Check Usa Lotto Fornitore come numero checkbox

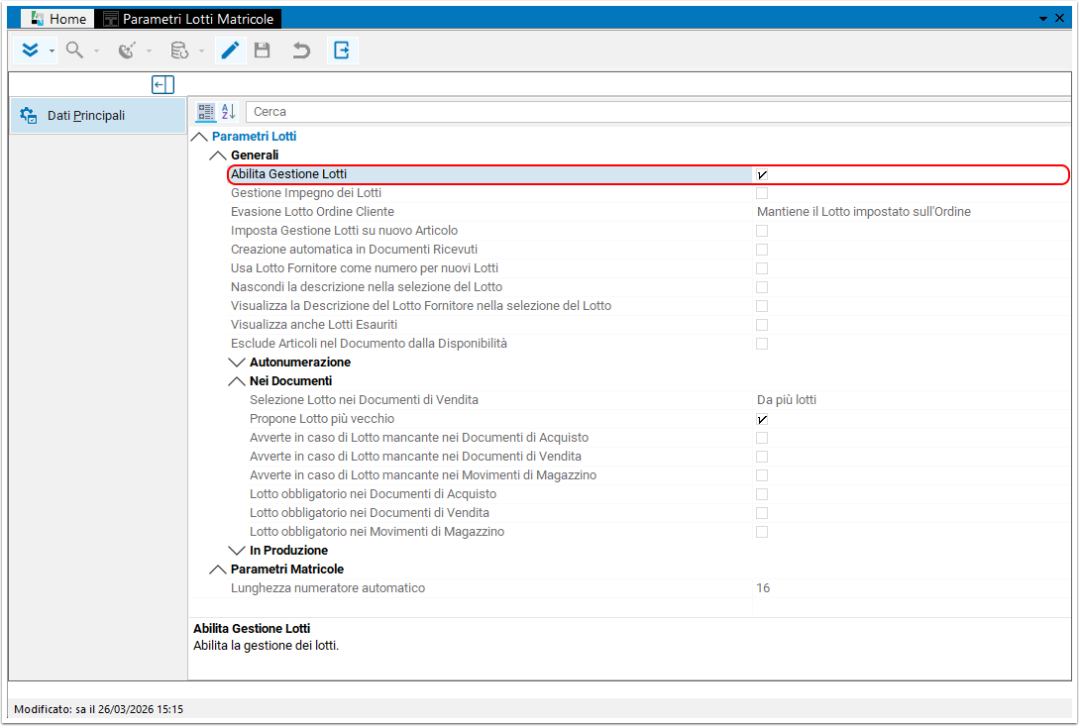(762, 268)
